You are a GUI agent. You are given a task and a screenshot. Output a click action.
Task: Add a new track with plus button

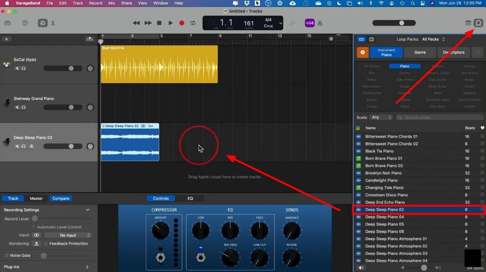(x=7, y=39)
